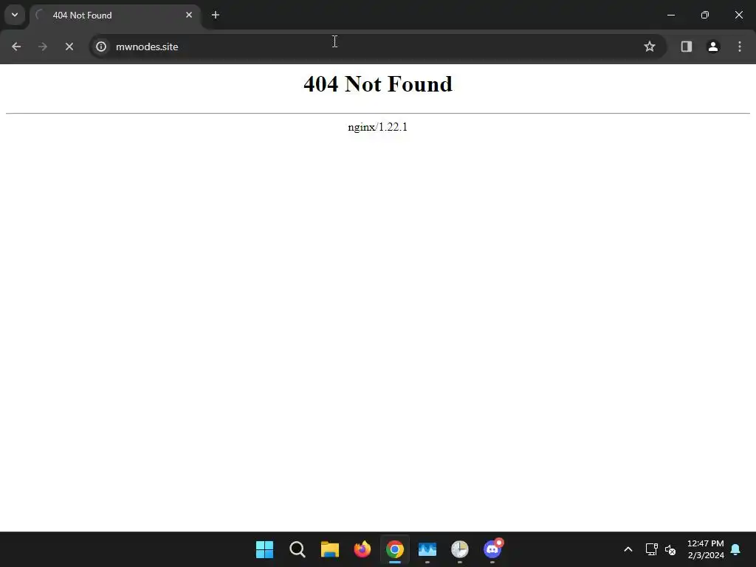
Task: Open the browser side panel
Action: click(x=686, y=47)
